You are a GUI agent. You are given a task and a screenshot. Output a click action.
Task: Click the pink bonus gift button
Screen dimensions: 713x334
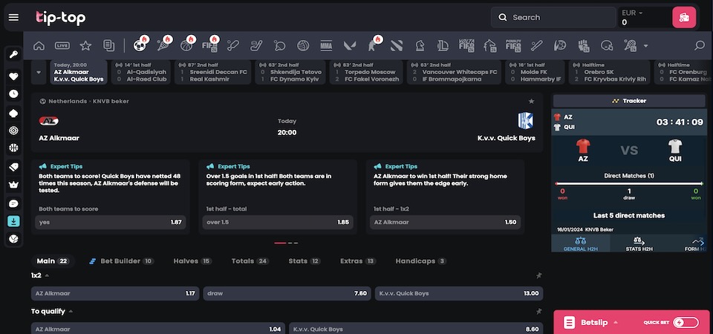[684, 17]
